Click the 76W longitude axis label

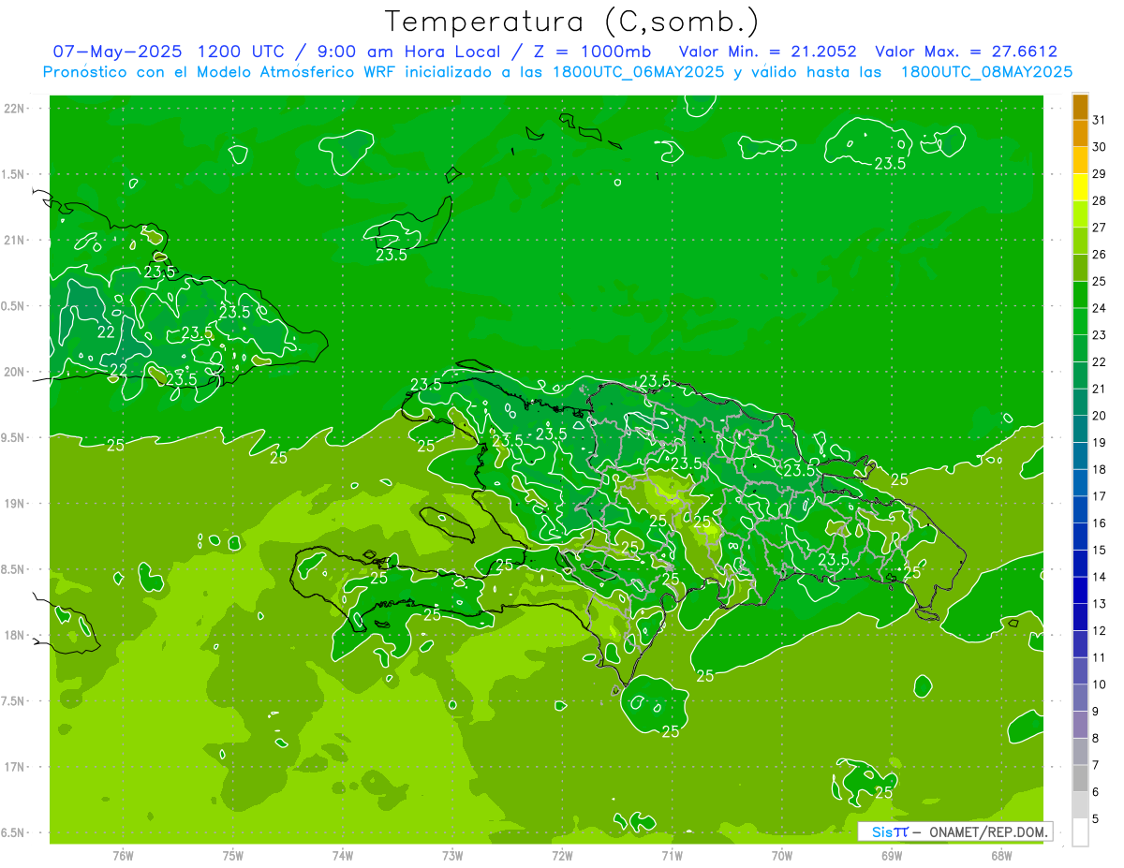click(123, 855)
